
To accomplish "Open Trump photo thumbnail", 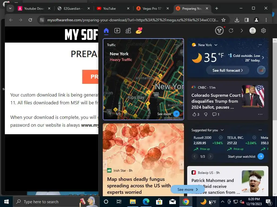I will coord(253,96).
